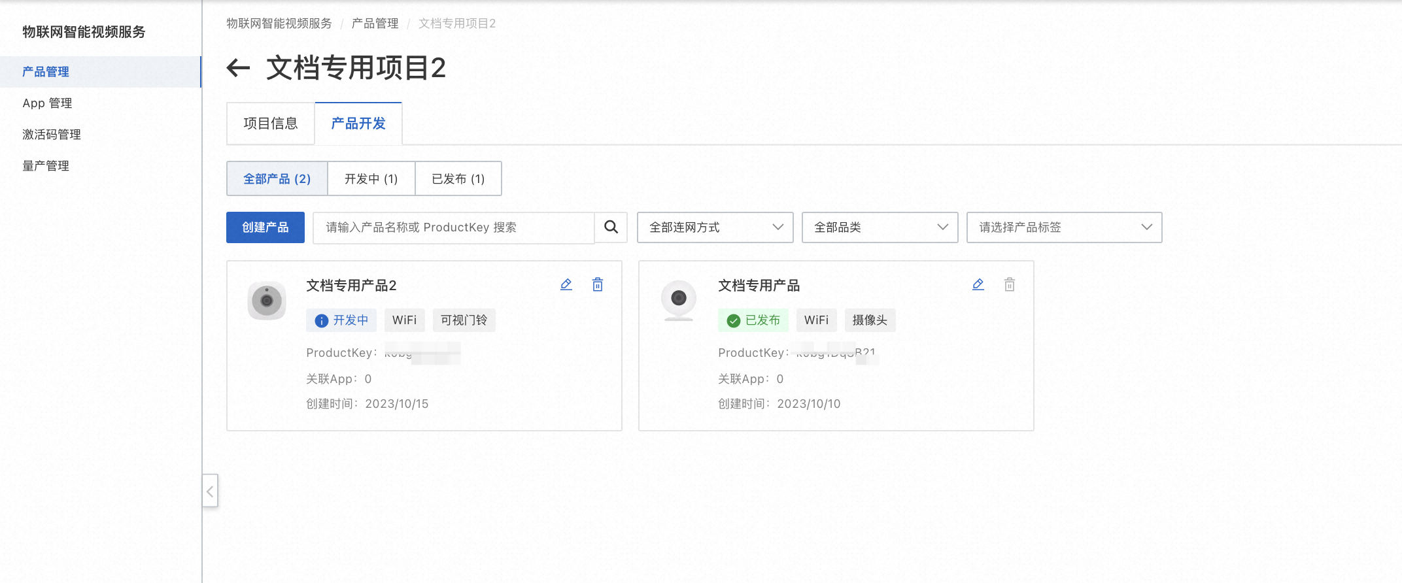Open App 管理 in the sidebar
Image resolution: width=1402 pixels, height=583 pixels.
[101, 103]
